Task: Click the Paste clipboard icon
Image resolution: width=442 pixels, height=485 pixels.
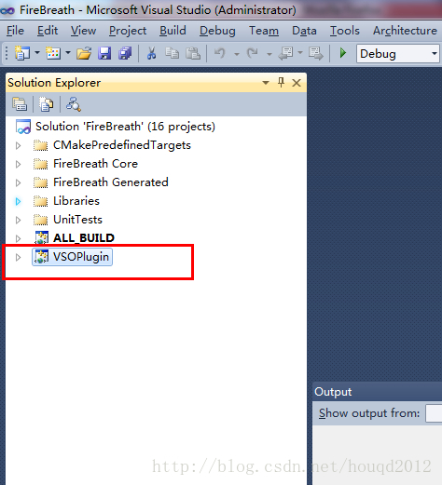Action: click(193, 53)
